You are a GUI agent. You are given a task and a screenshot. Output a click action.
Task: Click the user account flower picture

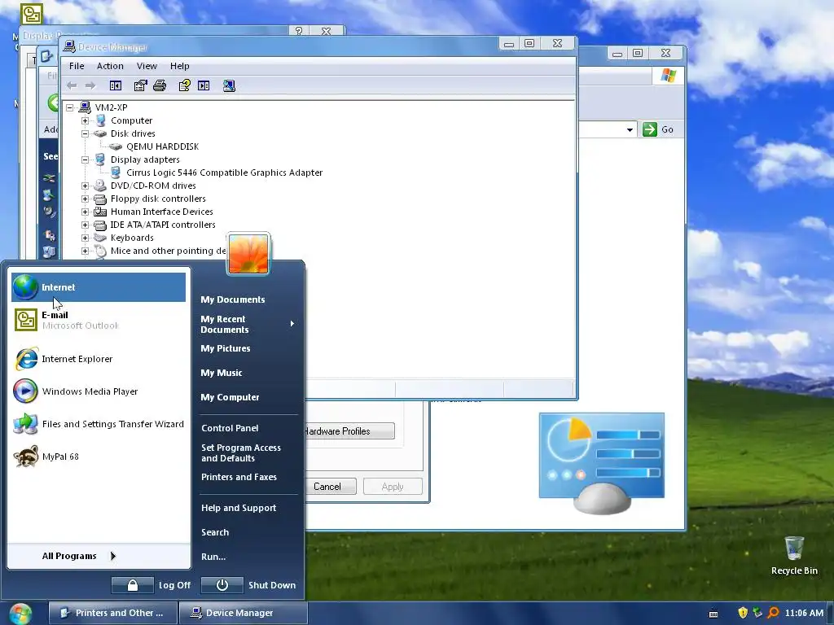248,254
